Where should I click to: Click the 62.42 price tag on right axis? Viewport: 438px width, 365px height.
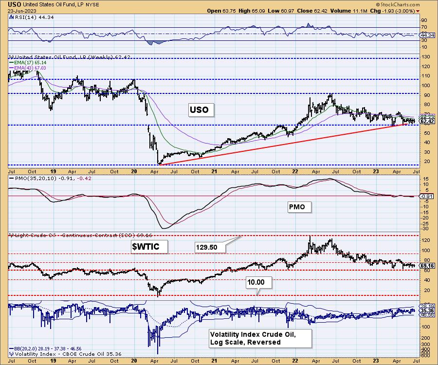tap(427, 121)
